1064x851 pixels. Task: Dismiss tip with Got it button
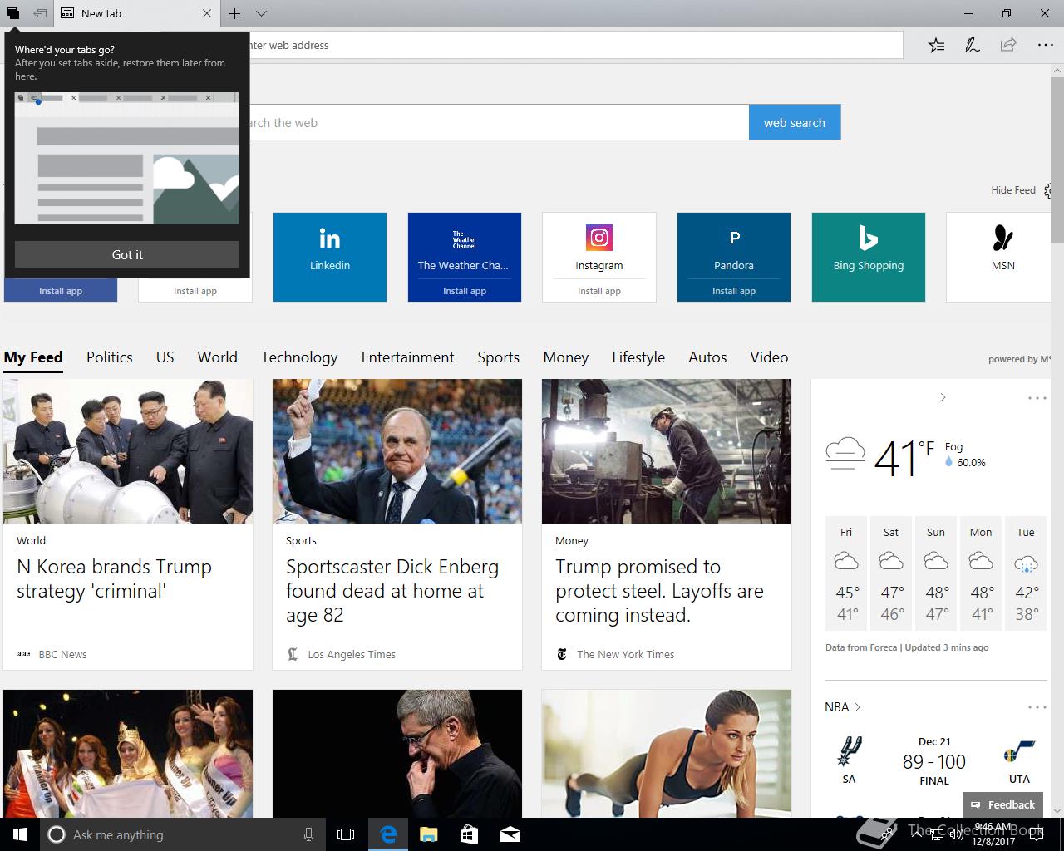tap(127, 254)
